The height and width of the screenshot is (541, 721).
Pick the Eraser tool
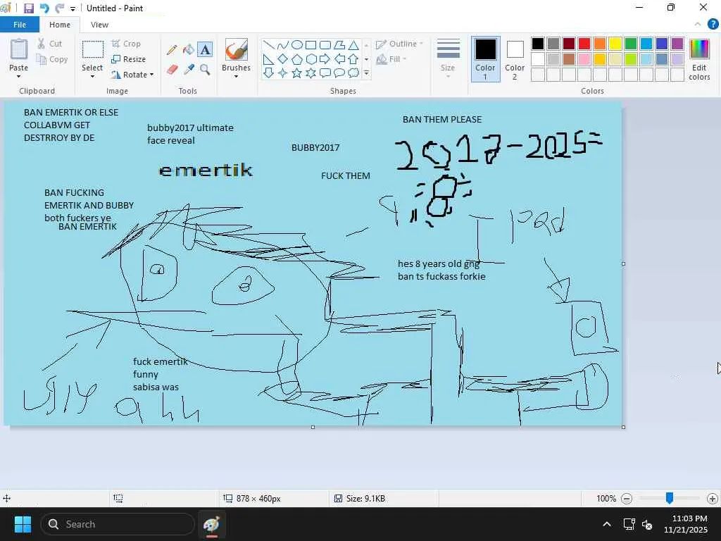coord(172,70)
